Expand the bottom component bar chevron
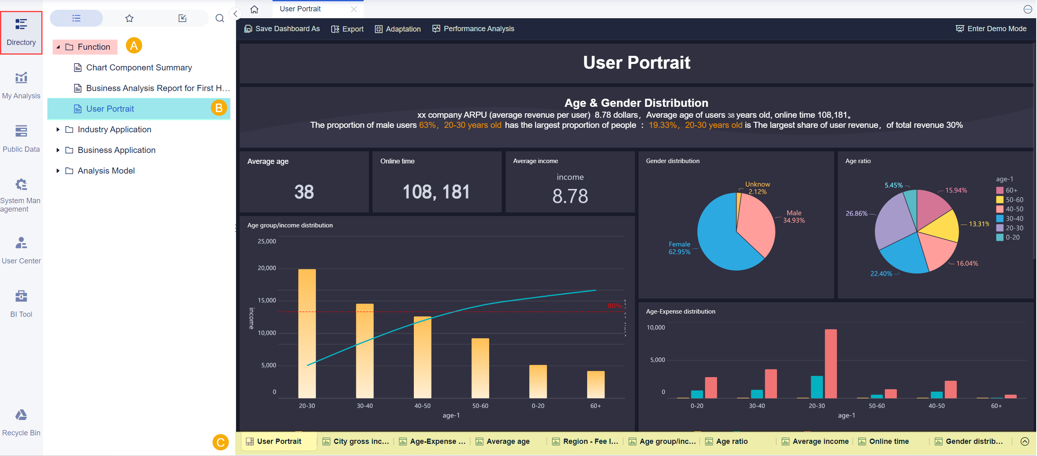 point(1025,441)
